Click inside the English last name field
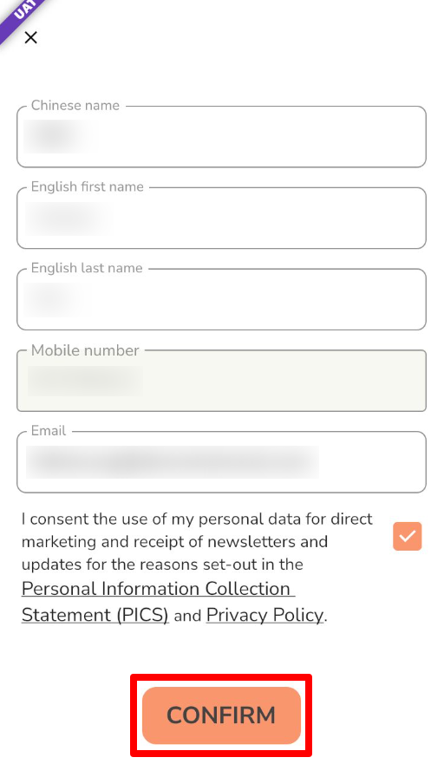The height and width of the screenshot is (777, 444). coord(221,299)
